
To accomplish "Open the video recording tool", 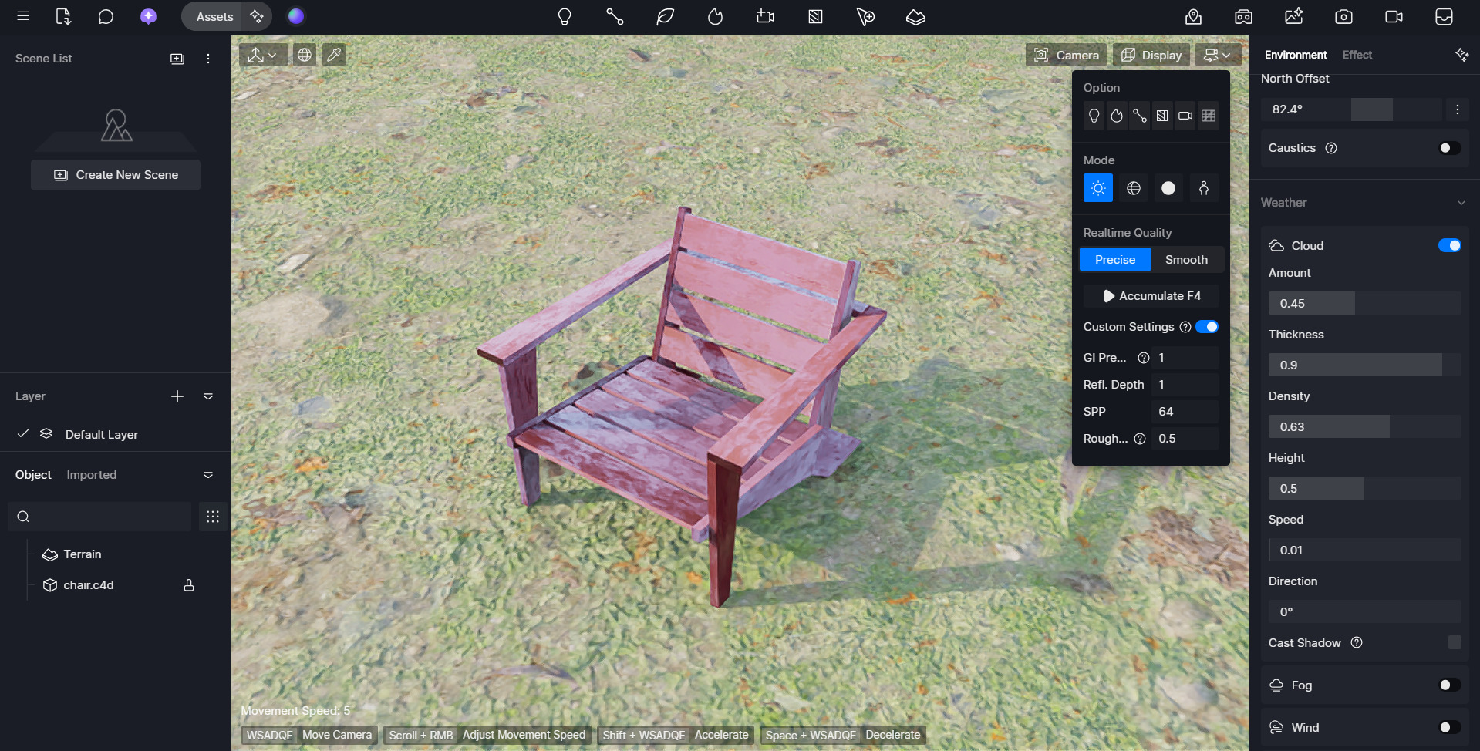I will tap(1394, 16).
